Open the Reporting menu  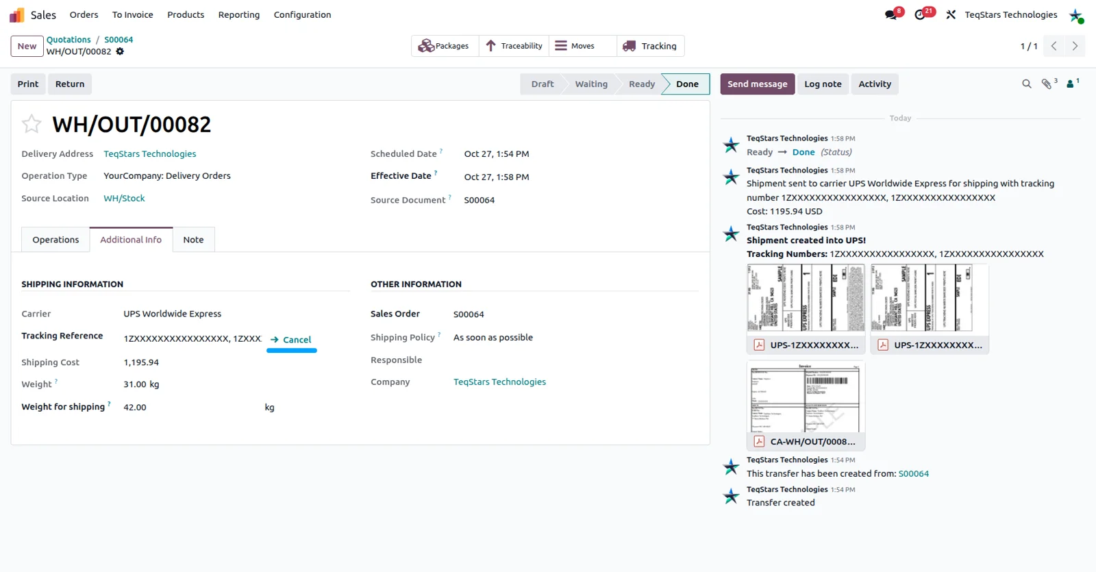coord(239,14)
